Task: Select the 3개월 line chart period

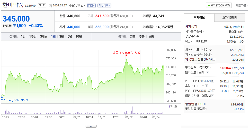Action: [x=44, y=37]
